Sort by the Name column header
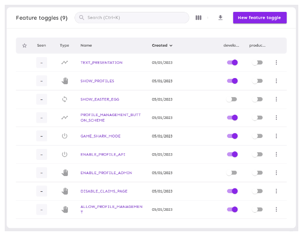 86,45
